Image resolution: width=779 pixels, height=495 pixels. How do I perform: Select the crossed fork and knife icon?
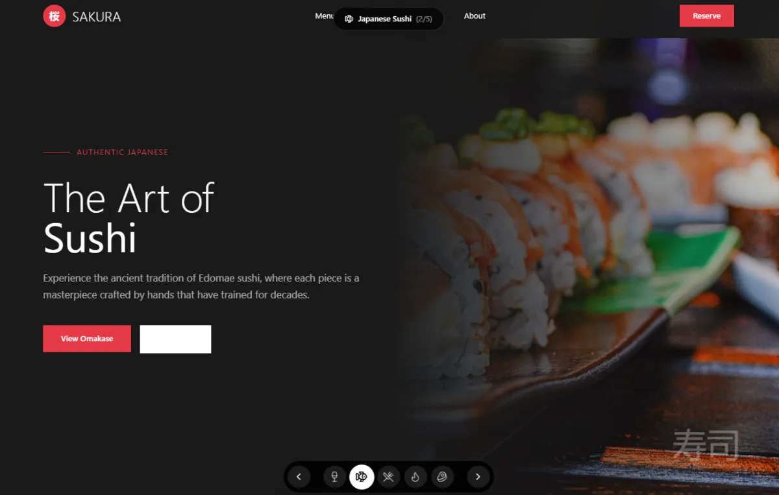tap(388, 477)
